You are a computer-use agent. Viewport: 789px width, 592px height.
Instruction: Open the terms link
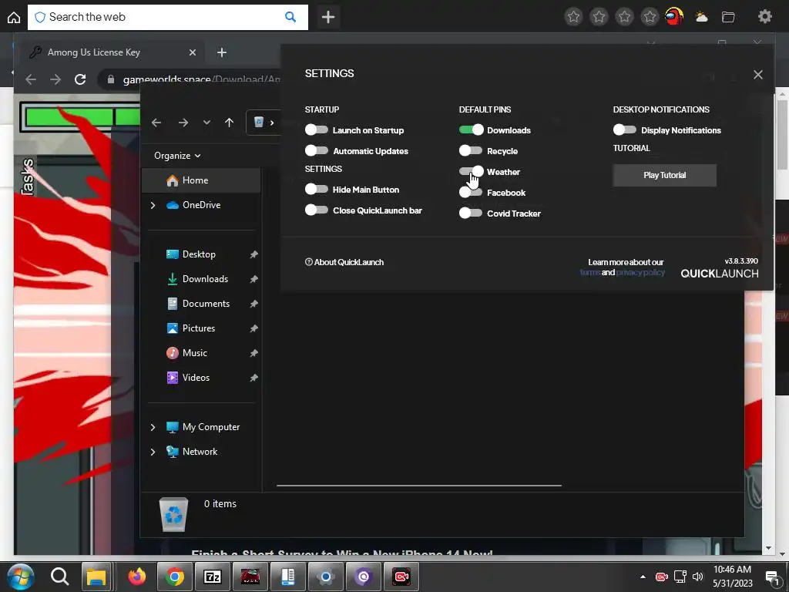tap(590, 272)
